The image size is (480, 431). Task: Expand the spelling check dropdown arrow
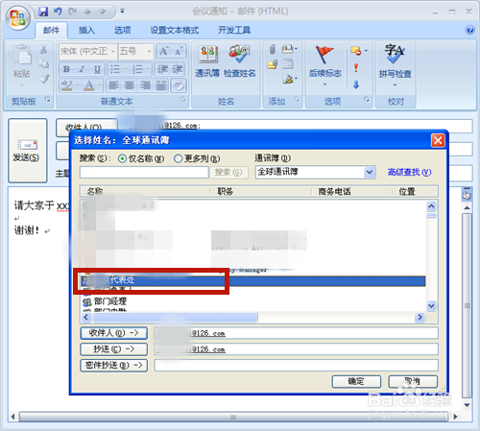(395, 85)
